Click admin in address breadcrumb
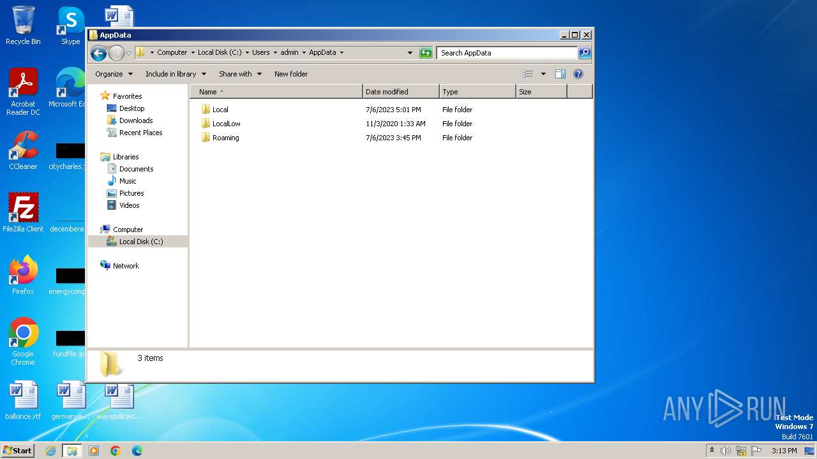 289,53
